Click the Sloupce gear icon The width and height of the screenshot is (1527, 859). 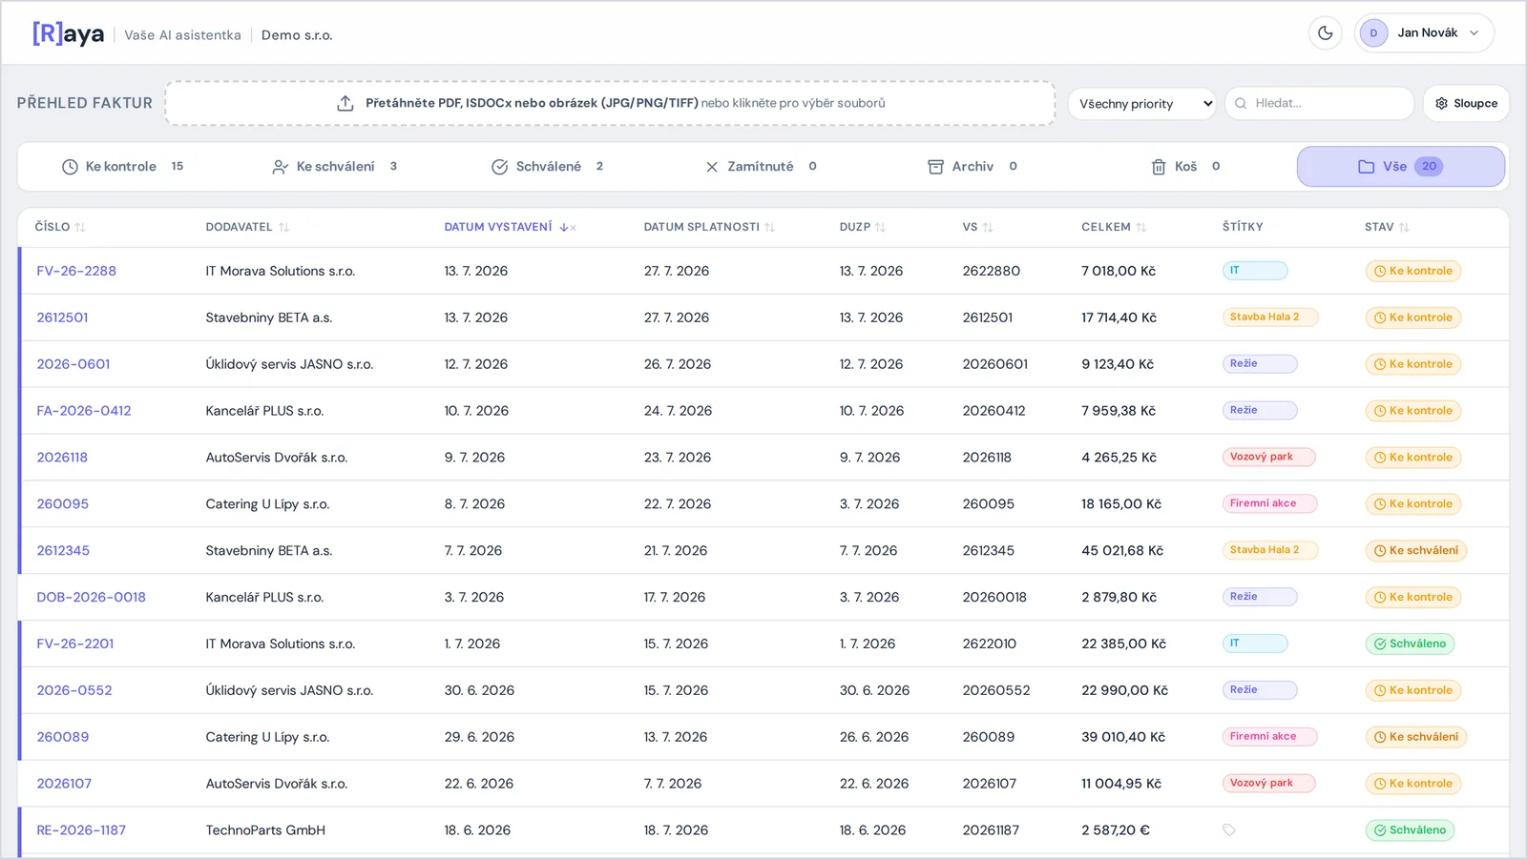(x=1441, y=103)
